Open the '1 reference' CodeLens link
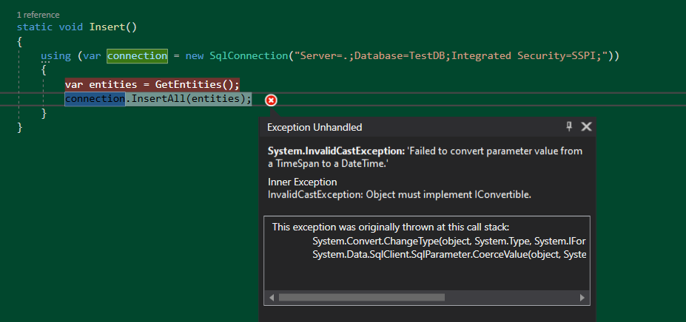Screen dimensions: 686x322 click(x=38, y=15)
